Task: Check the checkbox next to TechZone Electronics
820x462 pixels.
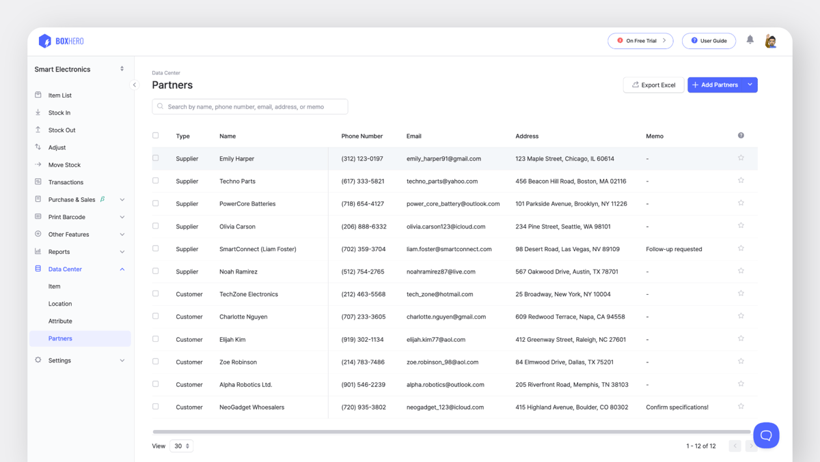Action: (x=155, y=293)
